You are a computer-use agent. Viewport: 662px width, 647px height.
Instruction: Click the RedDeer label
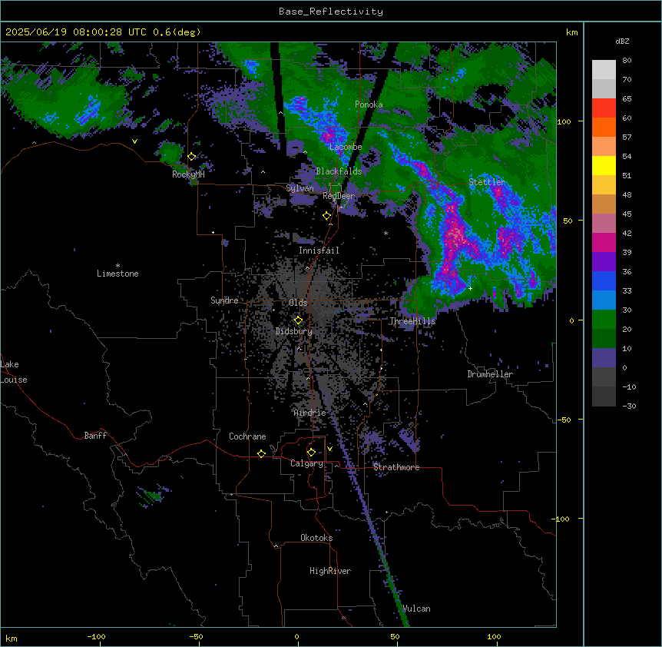point(339,196)
